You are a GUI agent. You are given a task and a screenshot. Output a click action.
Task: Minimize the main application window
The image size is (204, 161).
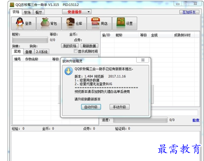[x=178, y=4]
